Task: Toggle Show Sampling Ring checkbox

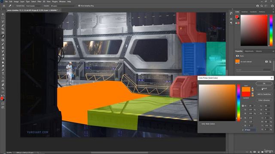Action: point(79,6)
